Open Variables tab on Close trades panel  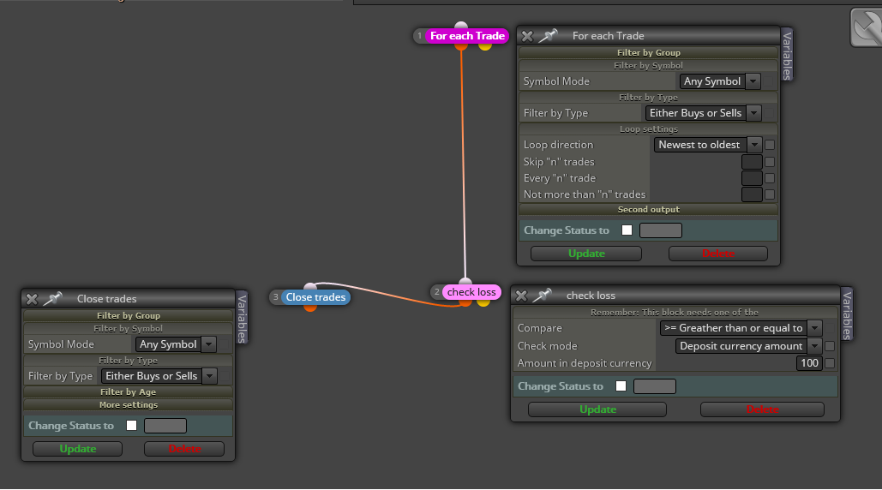coord(242,318)
